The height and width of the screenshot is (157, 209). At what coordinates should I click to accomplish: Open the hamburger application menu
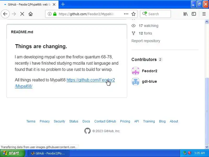(x=204, y=14)
